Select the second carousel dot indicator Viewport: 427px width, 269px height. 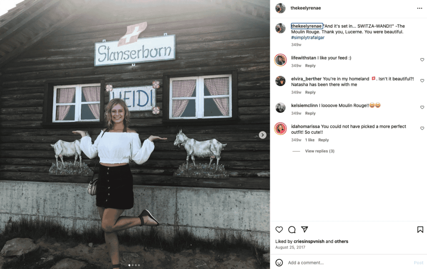(133, 265)
